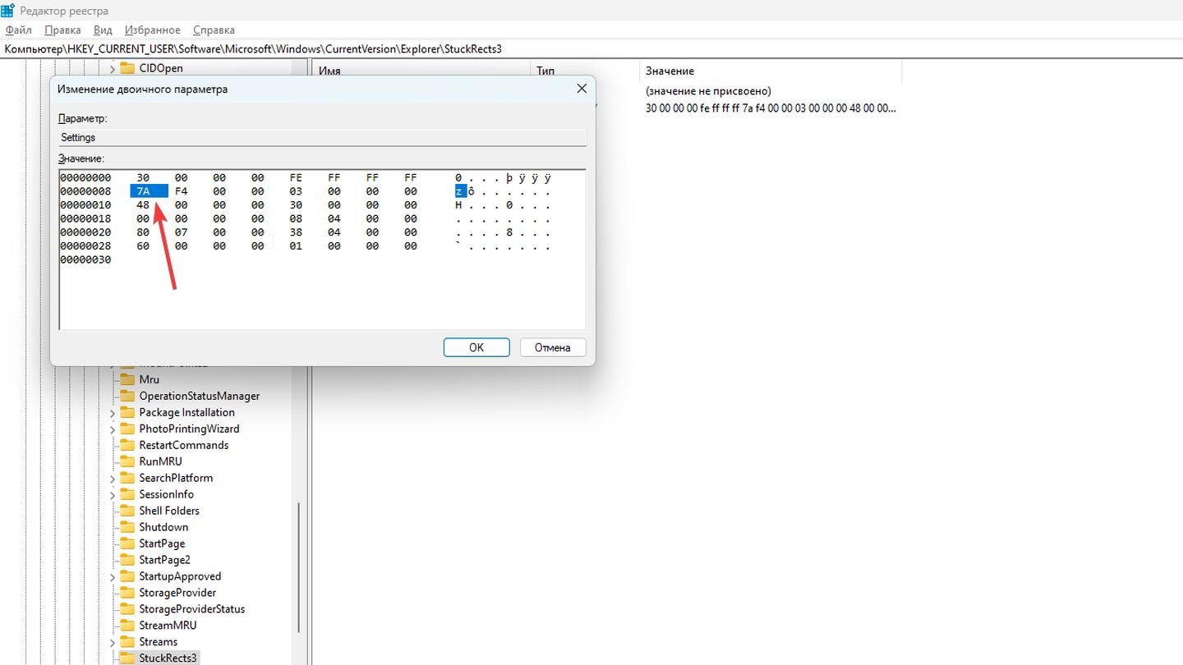The height and width of the screenshot is (665, 1183).
Task: Close the binary value edit dialog
Action: point(582,89)
